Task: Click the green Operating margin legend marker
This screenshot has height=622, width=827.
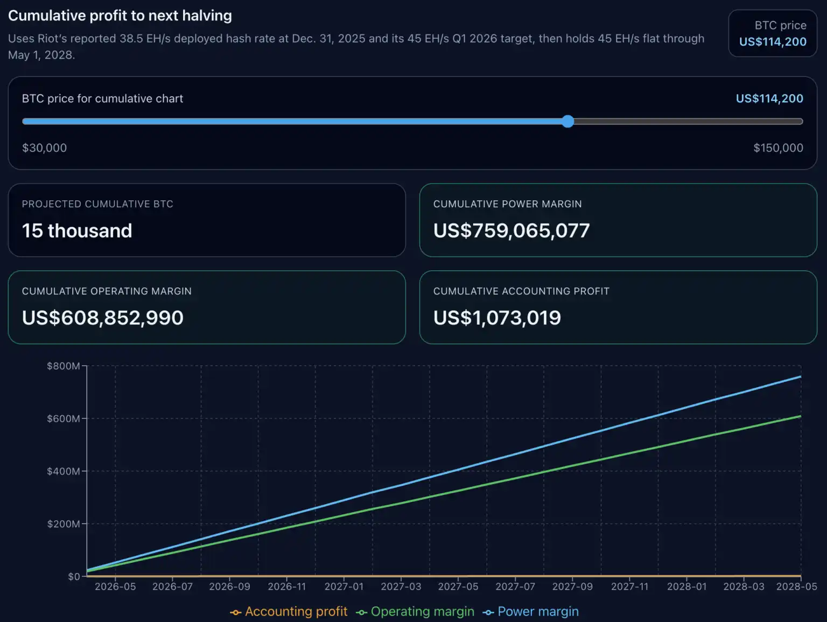Action: click(x=361, y=612)
